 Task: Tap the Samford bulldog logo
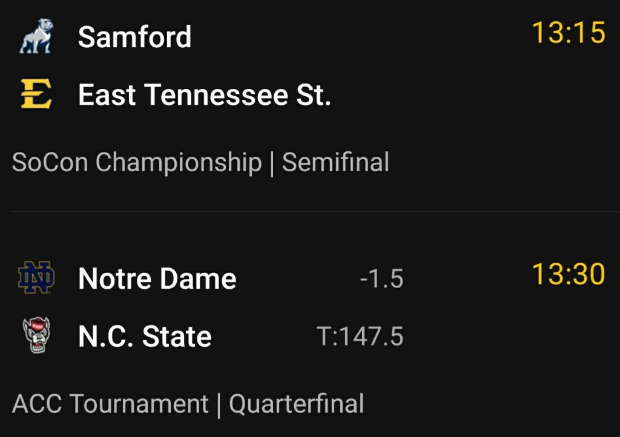(36, 36)
